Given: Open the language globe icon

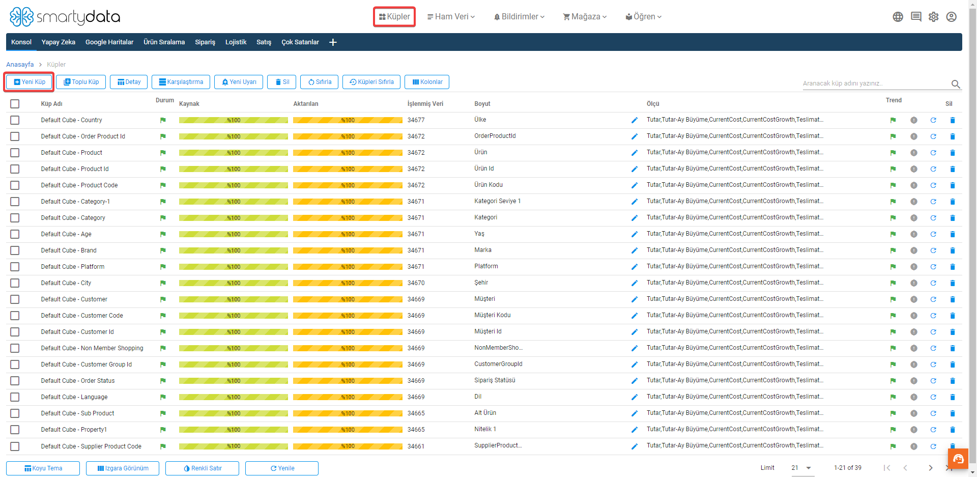Looking at the screenshot, I should tap(898, 17).
